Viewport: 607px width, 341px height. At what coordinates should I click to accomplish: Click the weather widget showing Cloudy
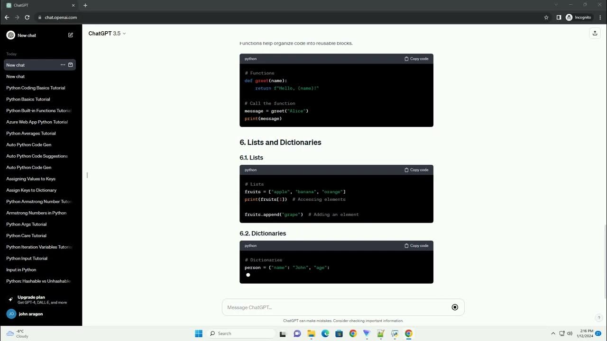[x=17, y=333]
